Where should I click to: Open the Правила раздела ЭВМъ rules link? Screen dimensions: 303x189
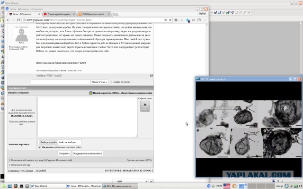click(x=123, y=93)
